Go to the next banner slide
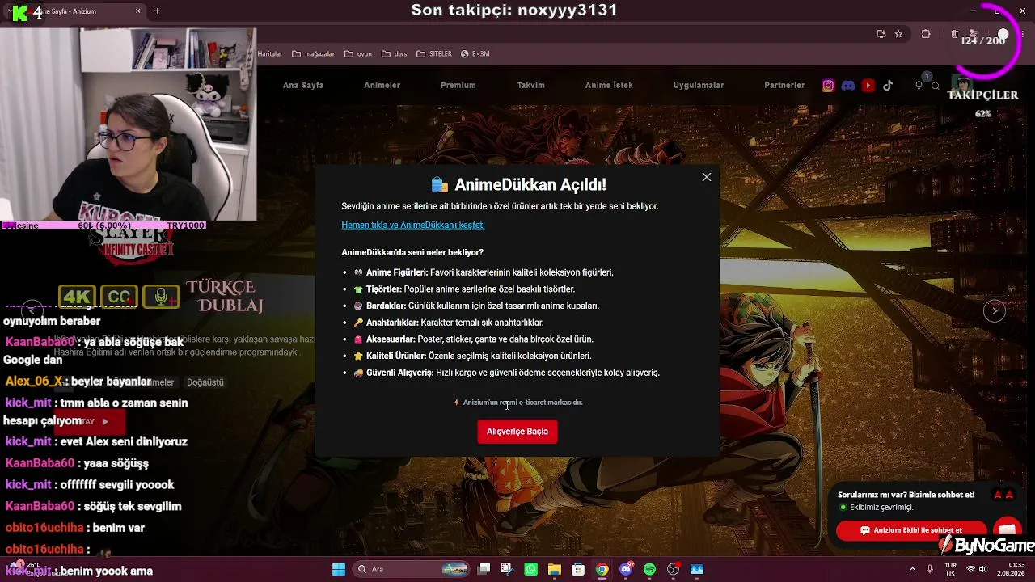 click(x=995, y=310)
